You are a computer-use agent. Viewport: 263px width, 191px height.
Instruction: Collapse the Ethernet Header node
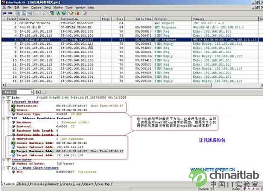click(4, 102)
